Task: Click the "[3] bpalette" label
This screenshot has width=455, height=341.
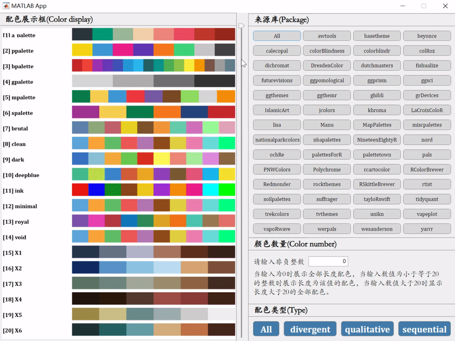Action: (18, 66)
